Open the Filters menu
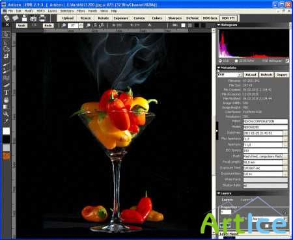 [x=81, y=11]
